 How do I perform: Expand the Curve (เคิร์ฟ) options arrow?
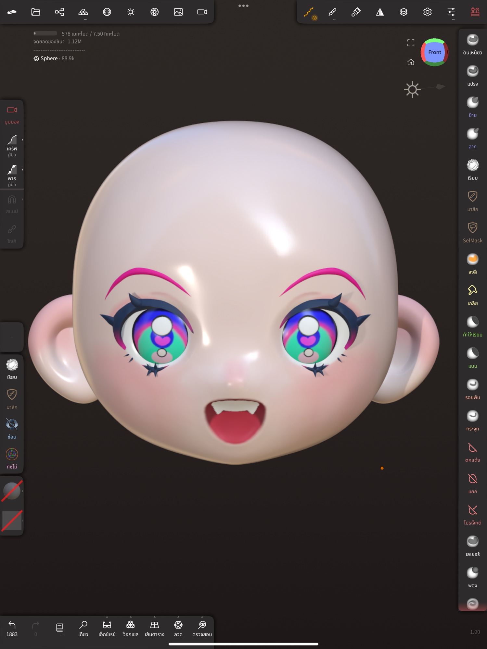(22, 140)
